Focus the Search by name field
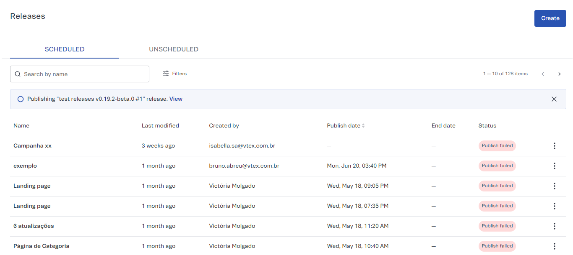573x255 pixels. click(x=80, y=74)
